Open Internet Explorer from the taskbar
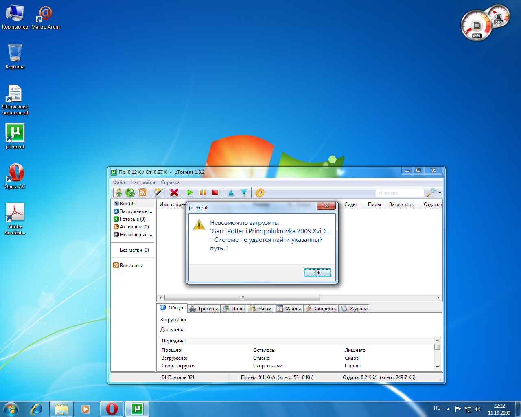 [x=37, y=409]
